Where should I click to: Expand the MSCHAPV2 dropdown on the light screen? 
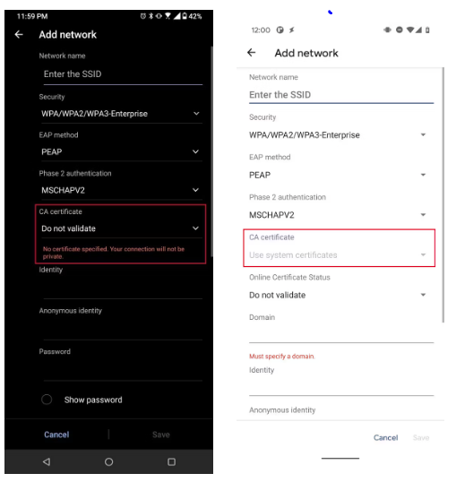click(x=339, y=215)
